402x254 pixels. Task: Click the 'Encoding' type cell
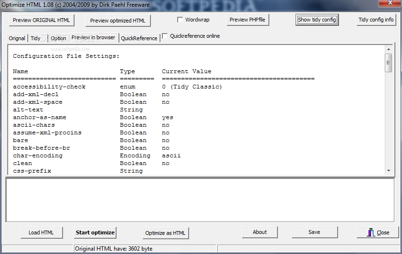[x=135, y=155]
